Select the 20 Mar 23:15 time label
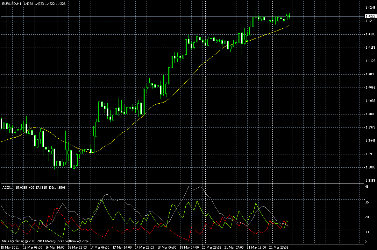The width and height of the screenshot is (377, 250). point(212,247)
